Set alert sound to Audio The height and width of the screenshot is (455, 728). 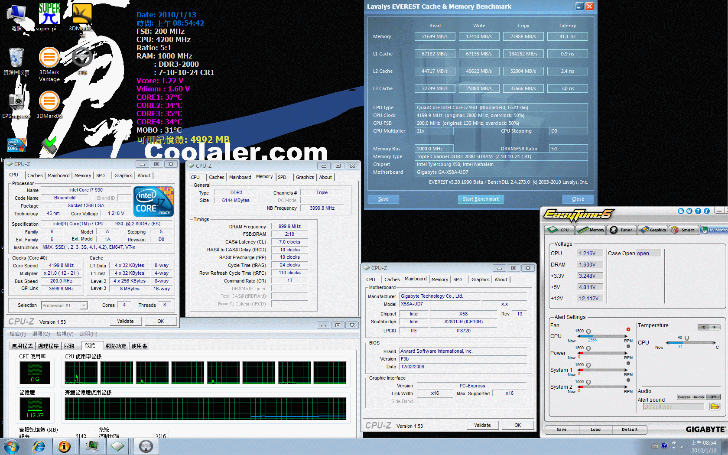click(699, 397)
